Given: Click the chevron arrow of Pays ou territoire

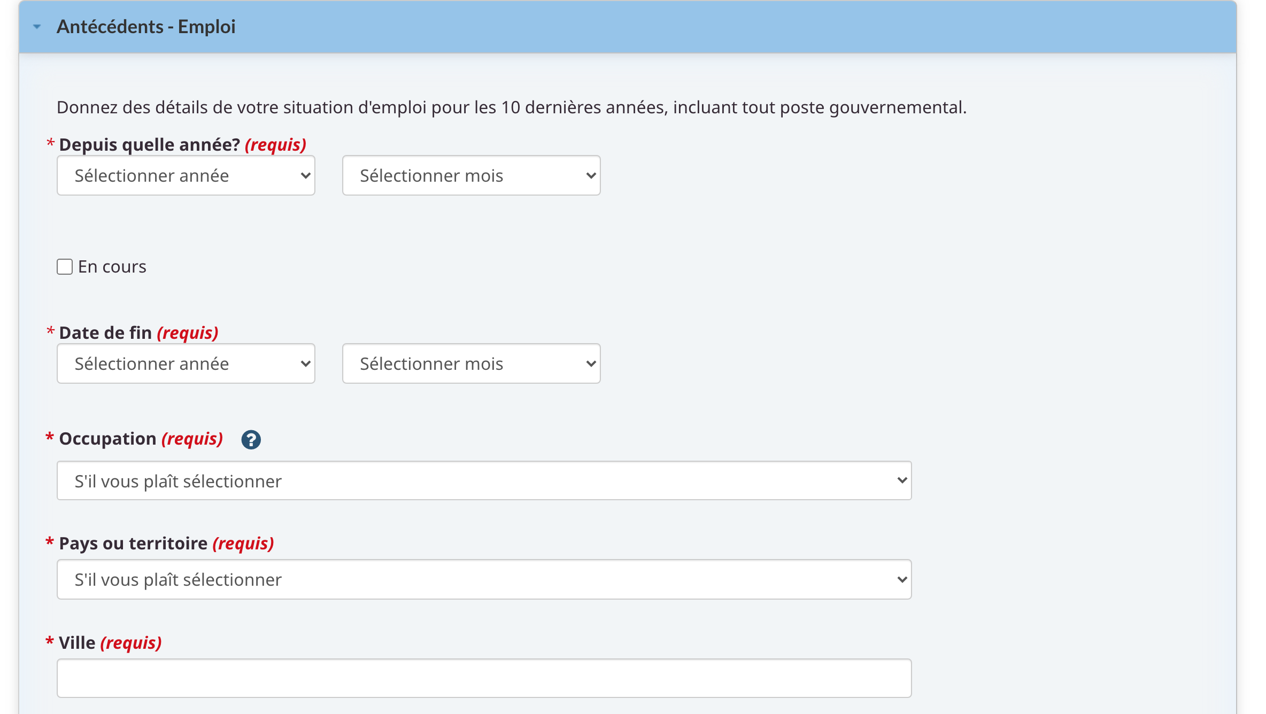Looking at the screenshot, I should (x=902, y=580).
